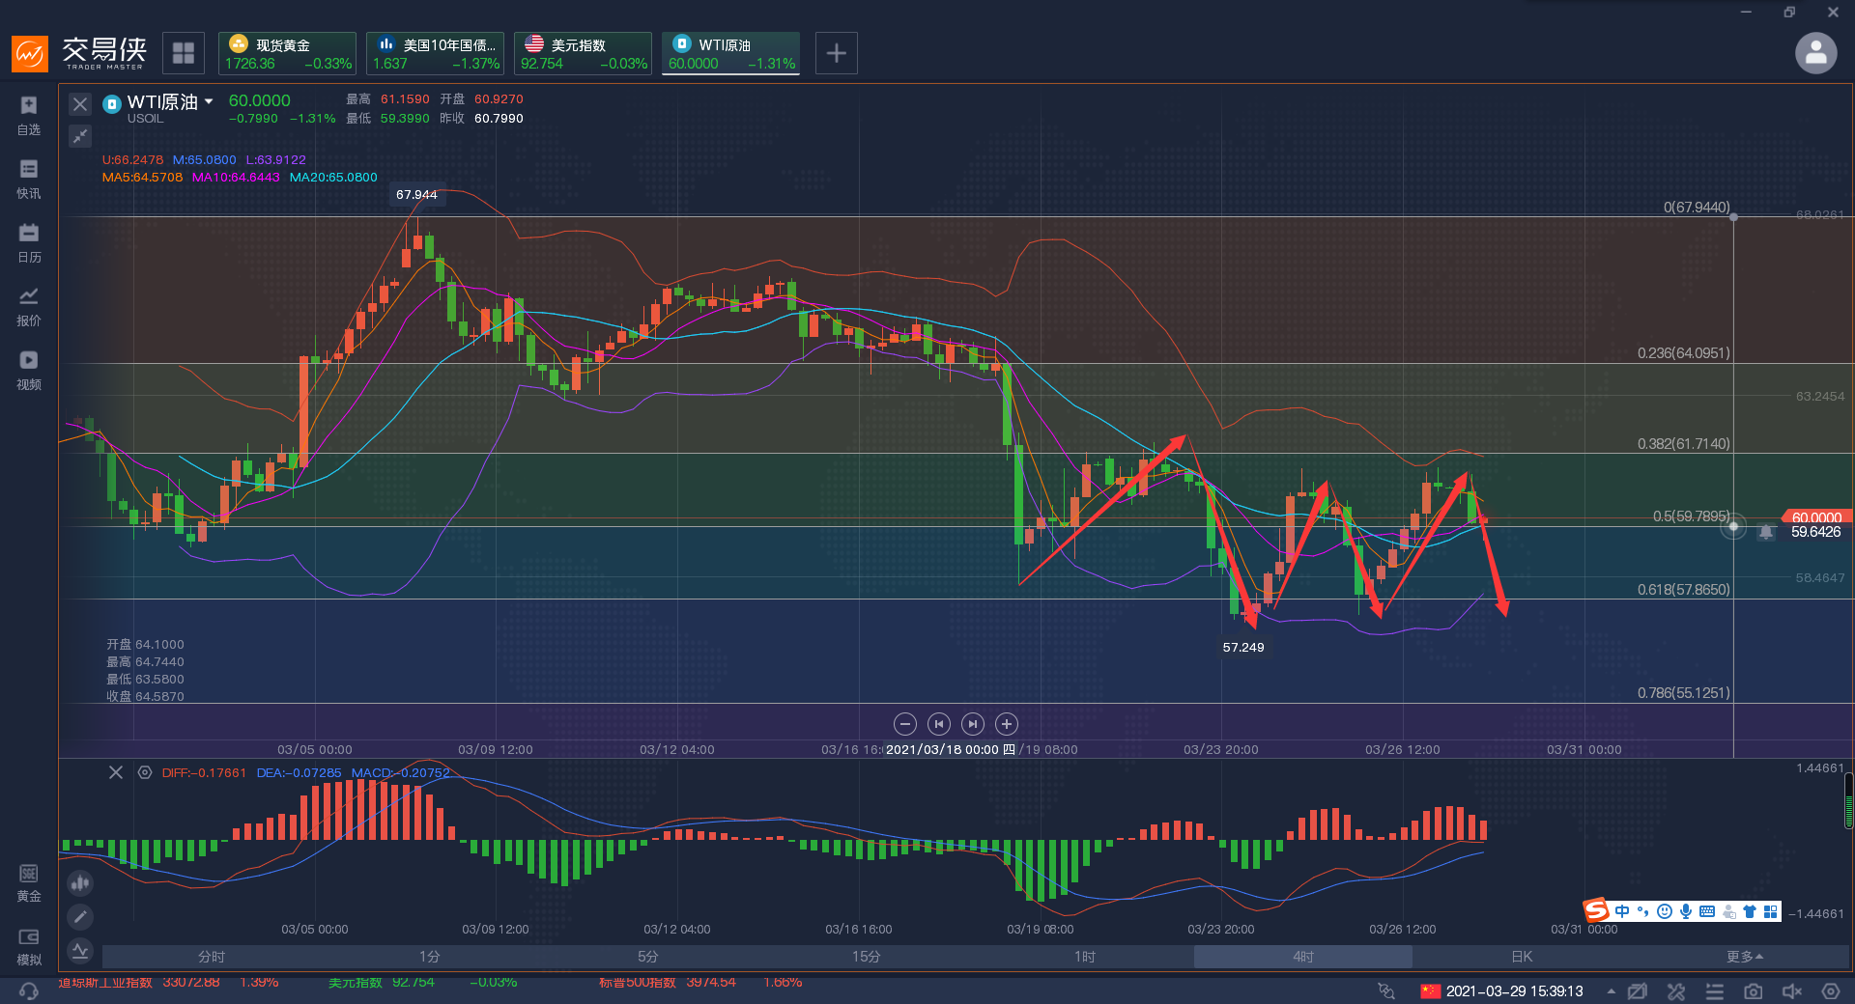The width and height of the screenshot is (1855, 1004).
Task: Show hidden system tray icons arrow
Action: pyautogui.click(x=1611, y=991)
